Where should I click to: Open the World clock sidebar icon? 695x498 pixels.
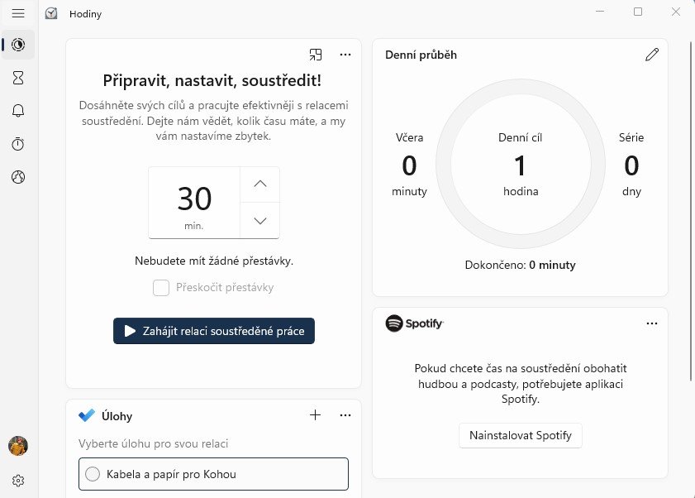click(18, 177)
